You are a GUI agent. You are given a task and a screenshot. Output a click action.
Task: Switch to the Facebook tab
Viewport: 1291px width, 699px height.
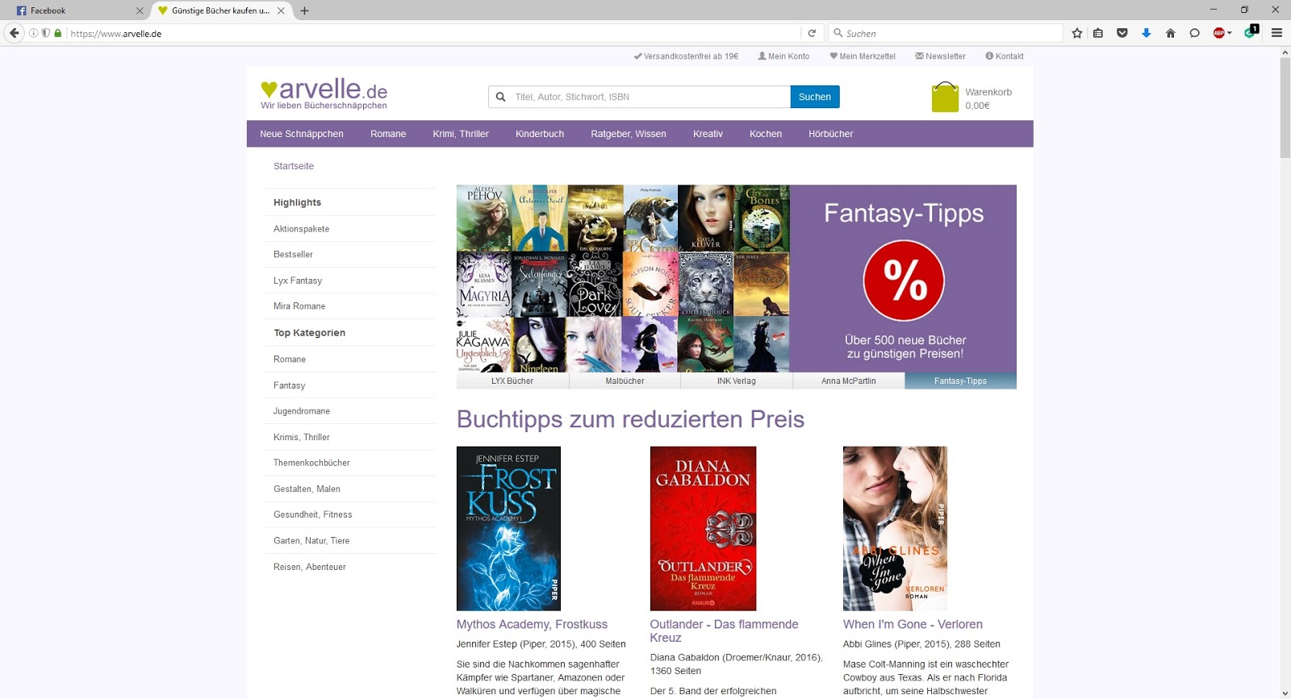(73, 10)
